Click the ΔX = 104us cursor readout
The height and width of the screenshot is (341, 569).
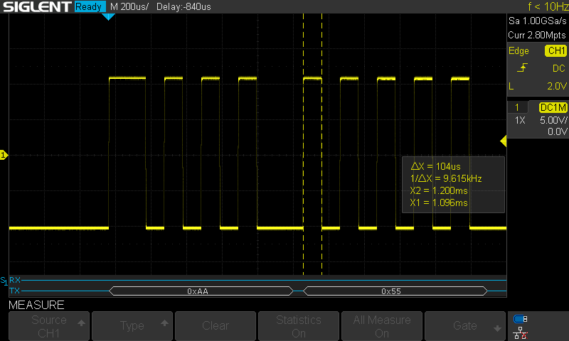tap(435, 166)
